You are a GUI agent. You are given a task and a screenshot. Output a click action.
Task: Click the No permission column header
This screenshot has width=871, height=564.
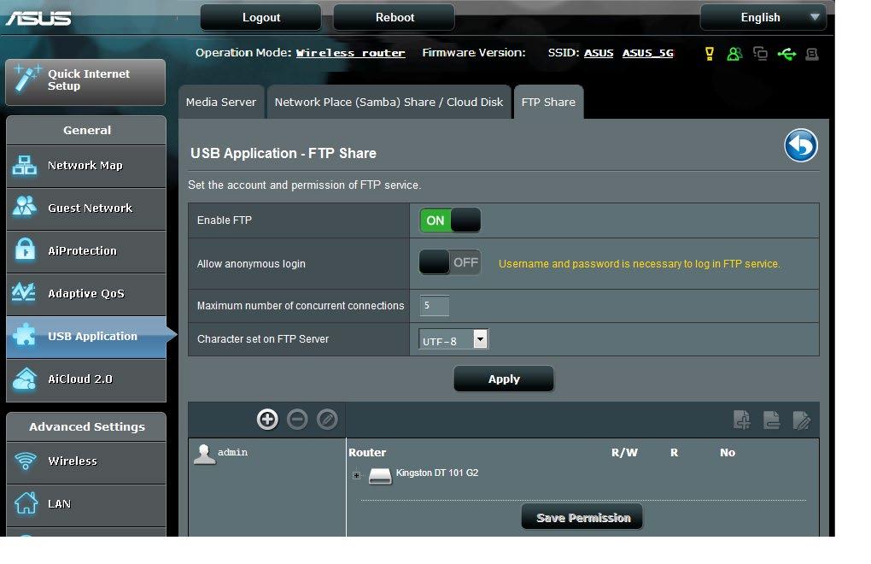pyautogui.click(x=728, y=453)
